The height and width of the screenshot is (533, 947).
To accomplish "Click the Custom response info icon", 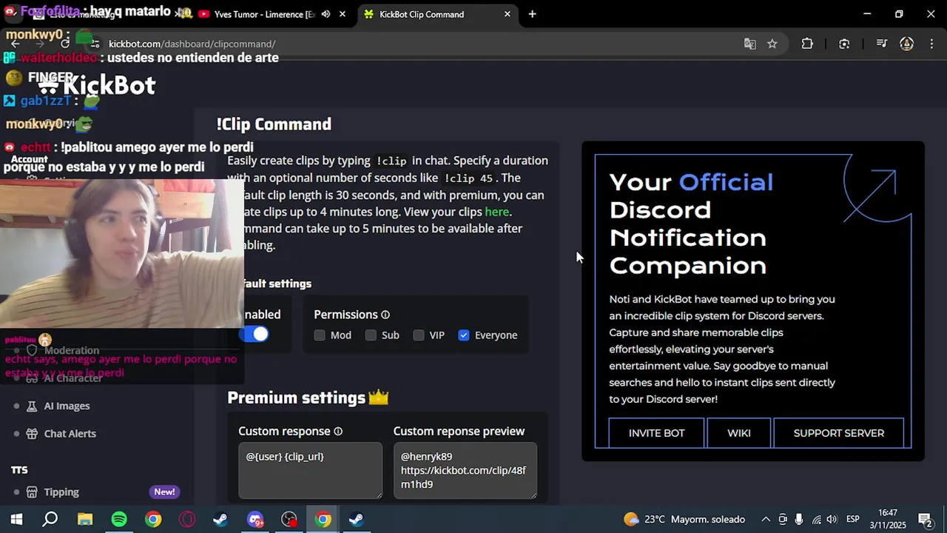I will tap(338, 432).
